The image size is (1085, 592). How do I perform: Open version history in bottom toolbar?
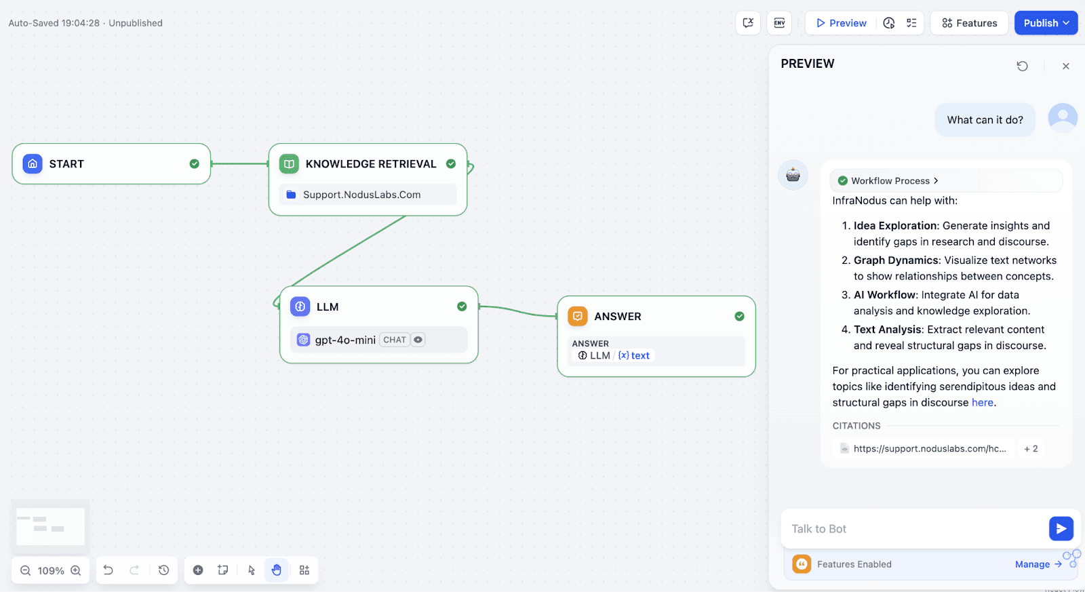(163, 570)
